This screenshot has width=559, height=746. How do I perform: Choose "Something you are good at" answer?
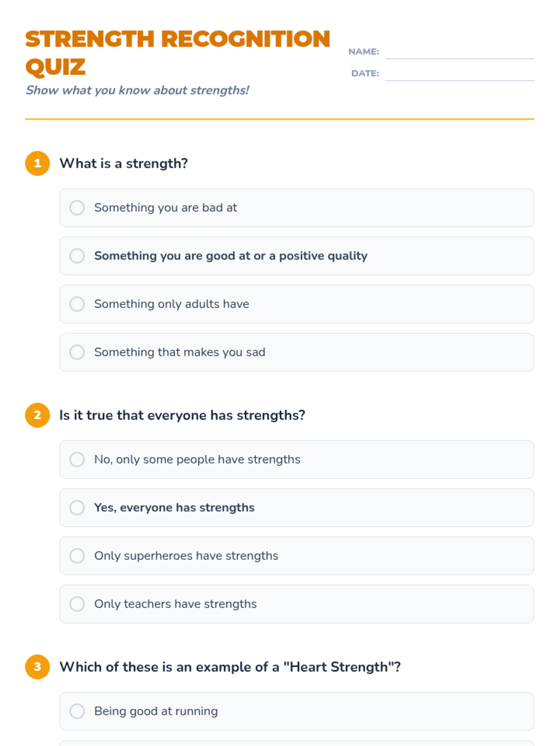pos(77,256)
